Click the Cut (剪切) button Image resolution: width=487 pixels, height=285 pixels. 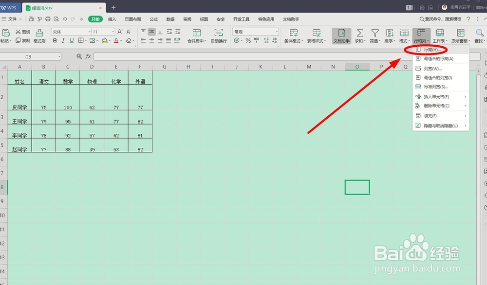click(23, 32)
